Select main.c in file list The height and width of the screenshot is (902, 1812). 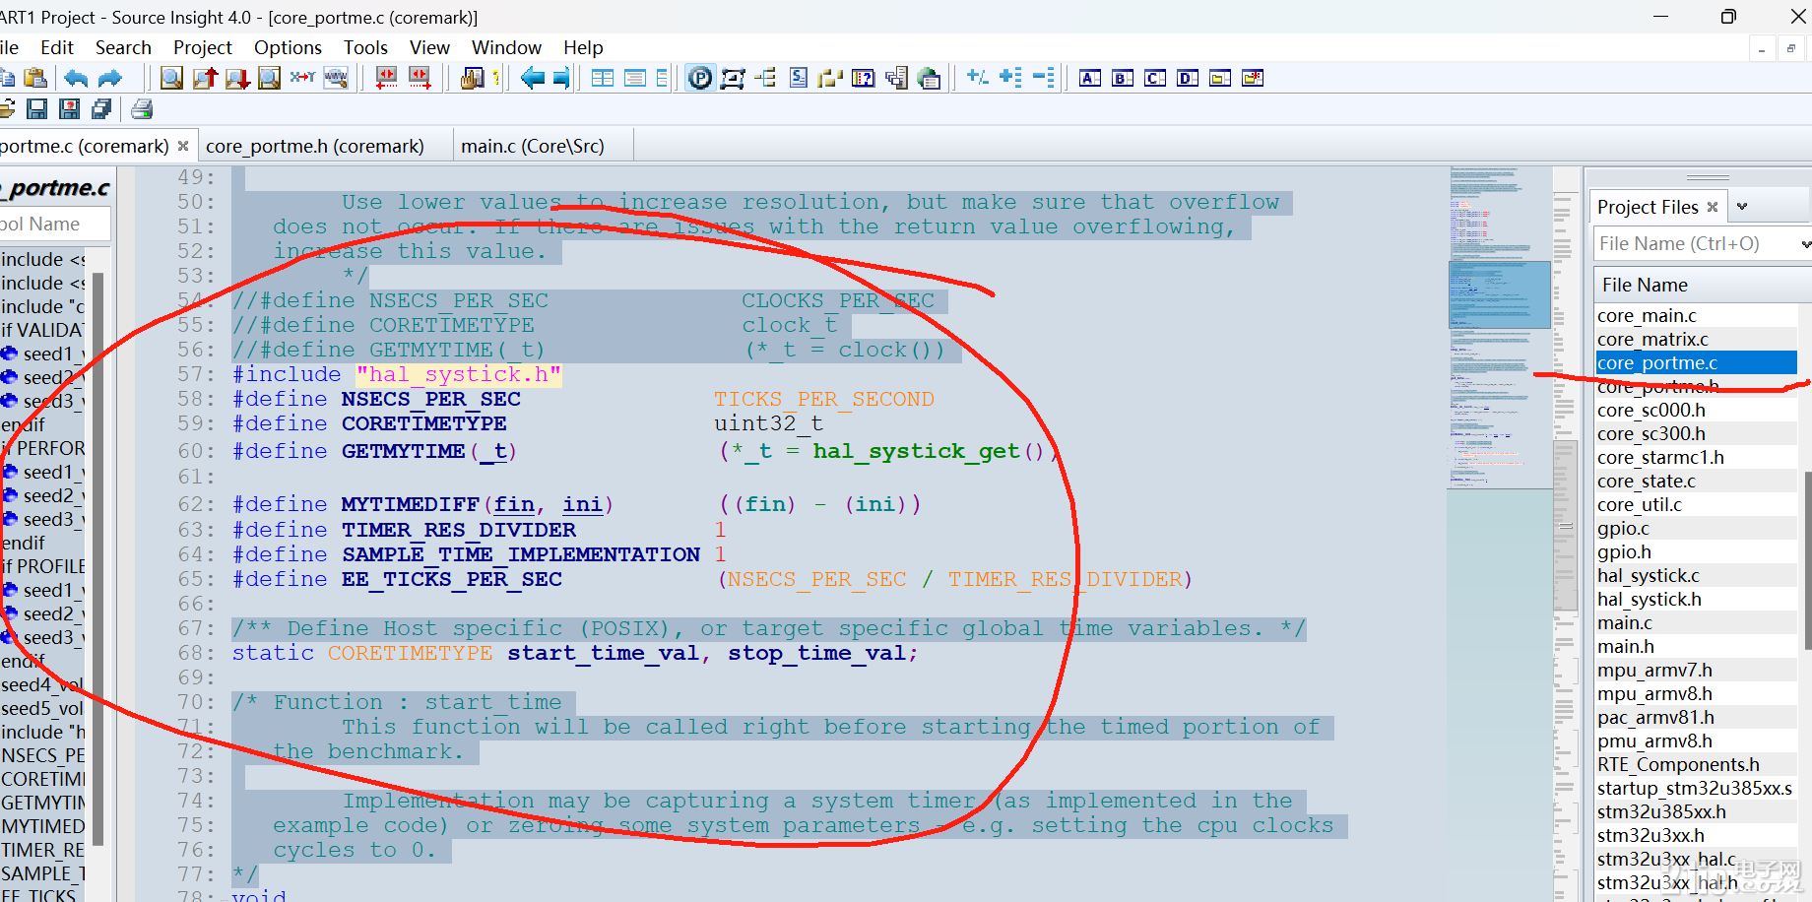1696,622
